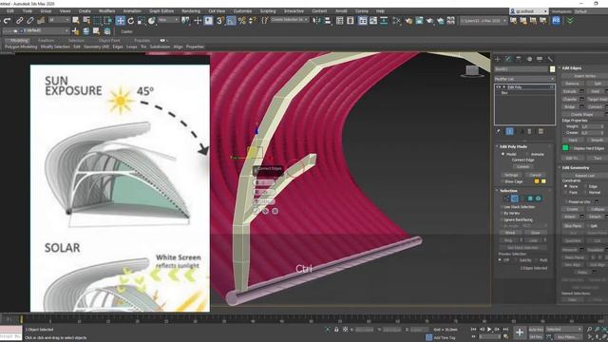Open the selection filter All dropdown
Image resolution: width=608 pixels, height=342 pixels.
coord(59,20)
